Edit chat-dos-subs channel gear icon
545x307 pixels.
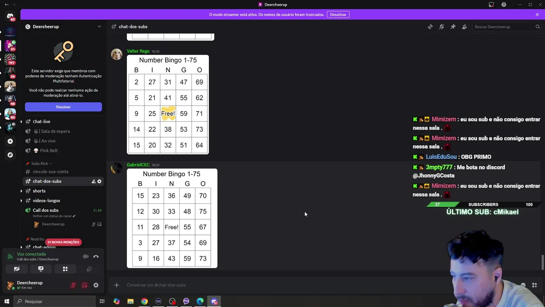point(99,181)
